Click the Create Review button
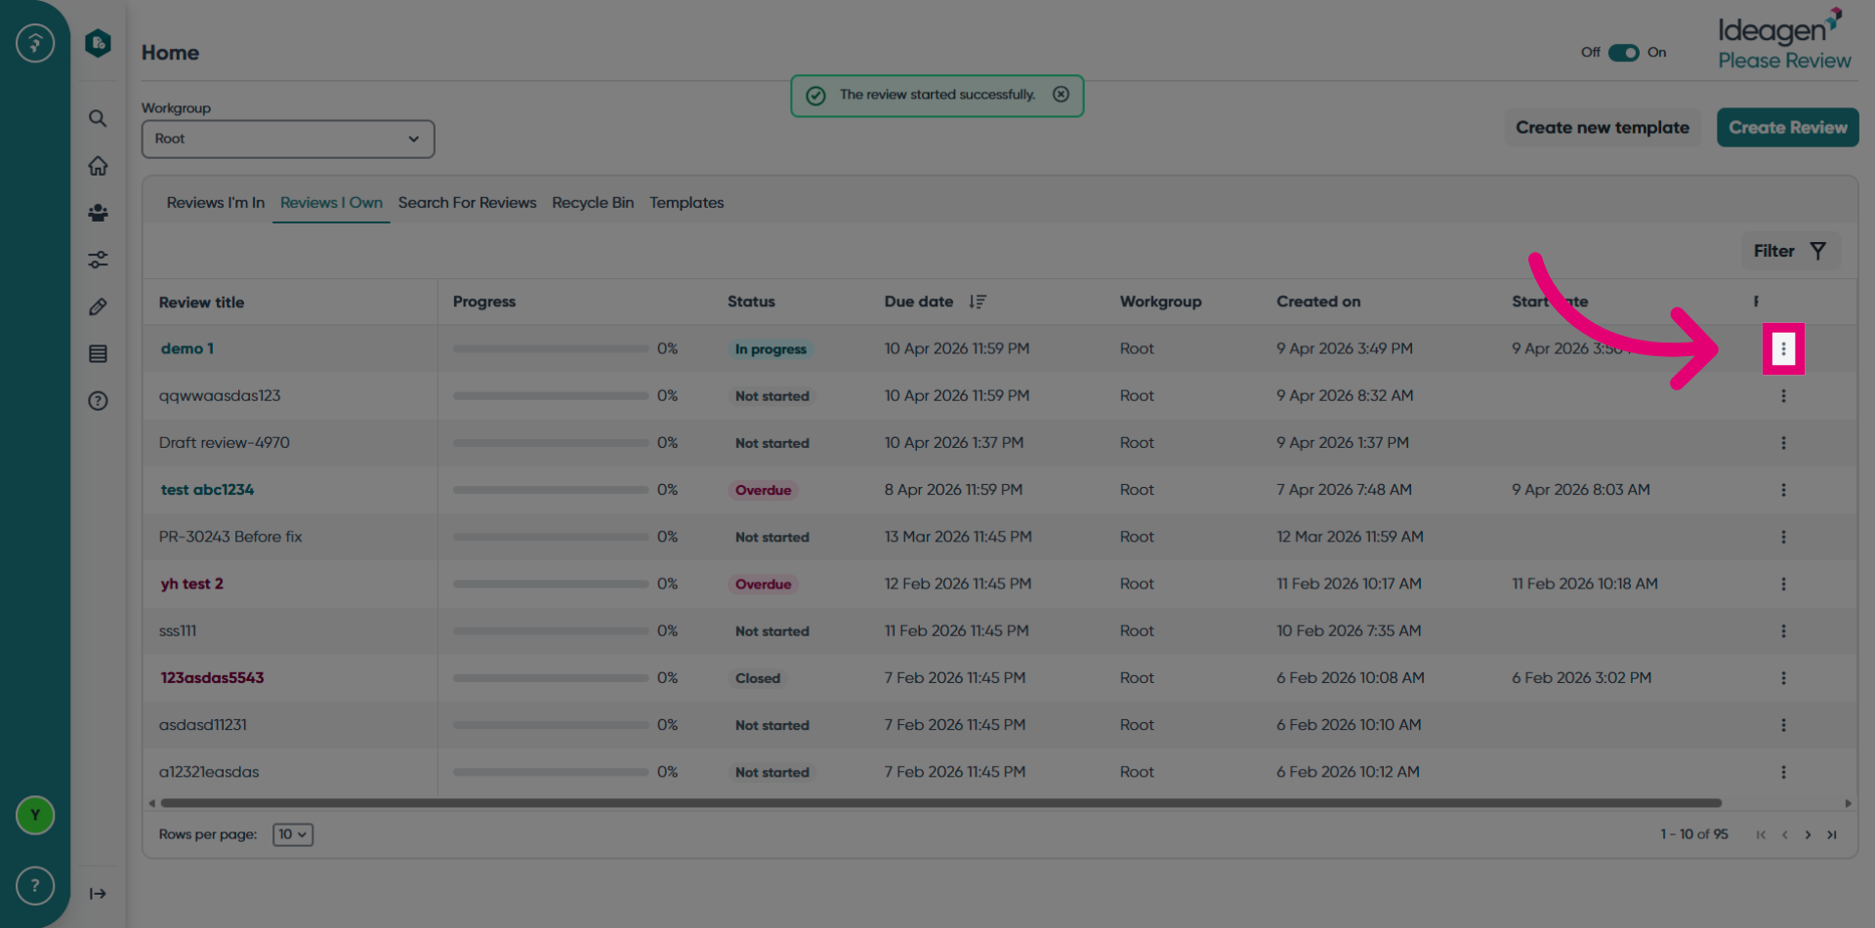1875x928 pixels. click(x=1788, y=128)
